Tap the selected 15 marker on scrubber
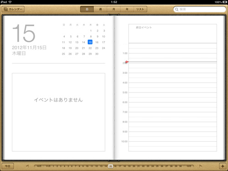Viewport: 228px width, 171px height. tap(110, 166)
